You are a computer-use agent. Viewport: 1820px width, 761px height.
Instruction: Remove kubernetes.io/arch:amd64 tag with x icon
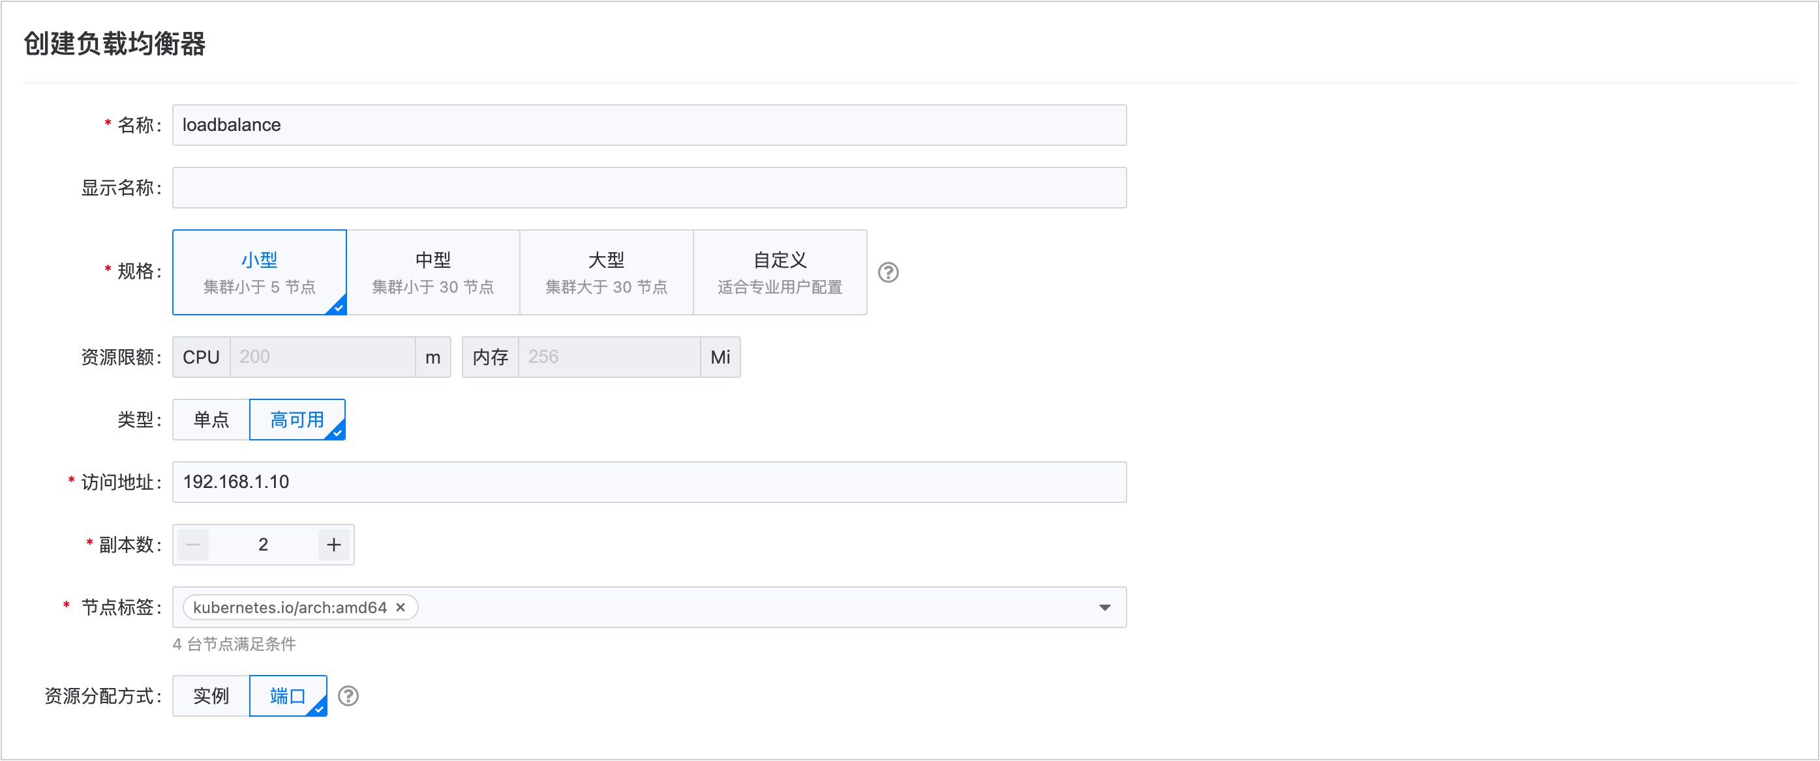pyautogui.click(x=401, y=607)
